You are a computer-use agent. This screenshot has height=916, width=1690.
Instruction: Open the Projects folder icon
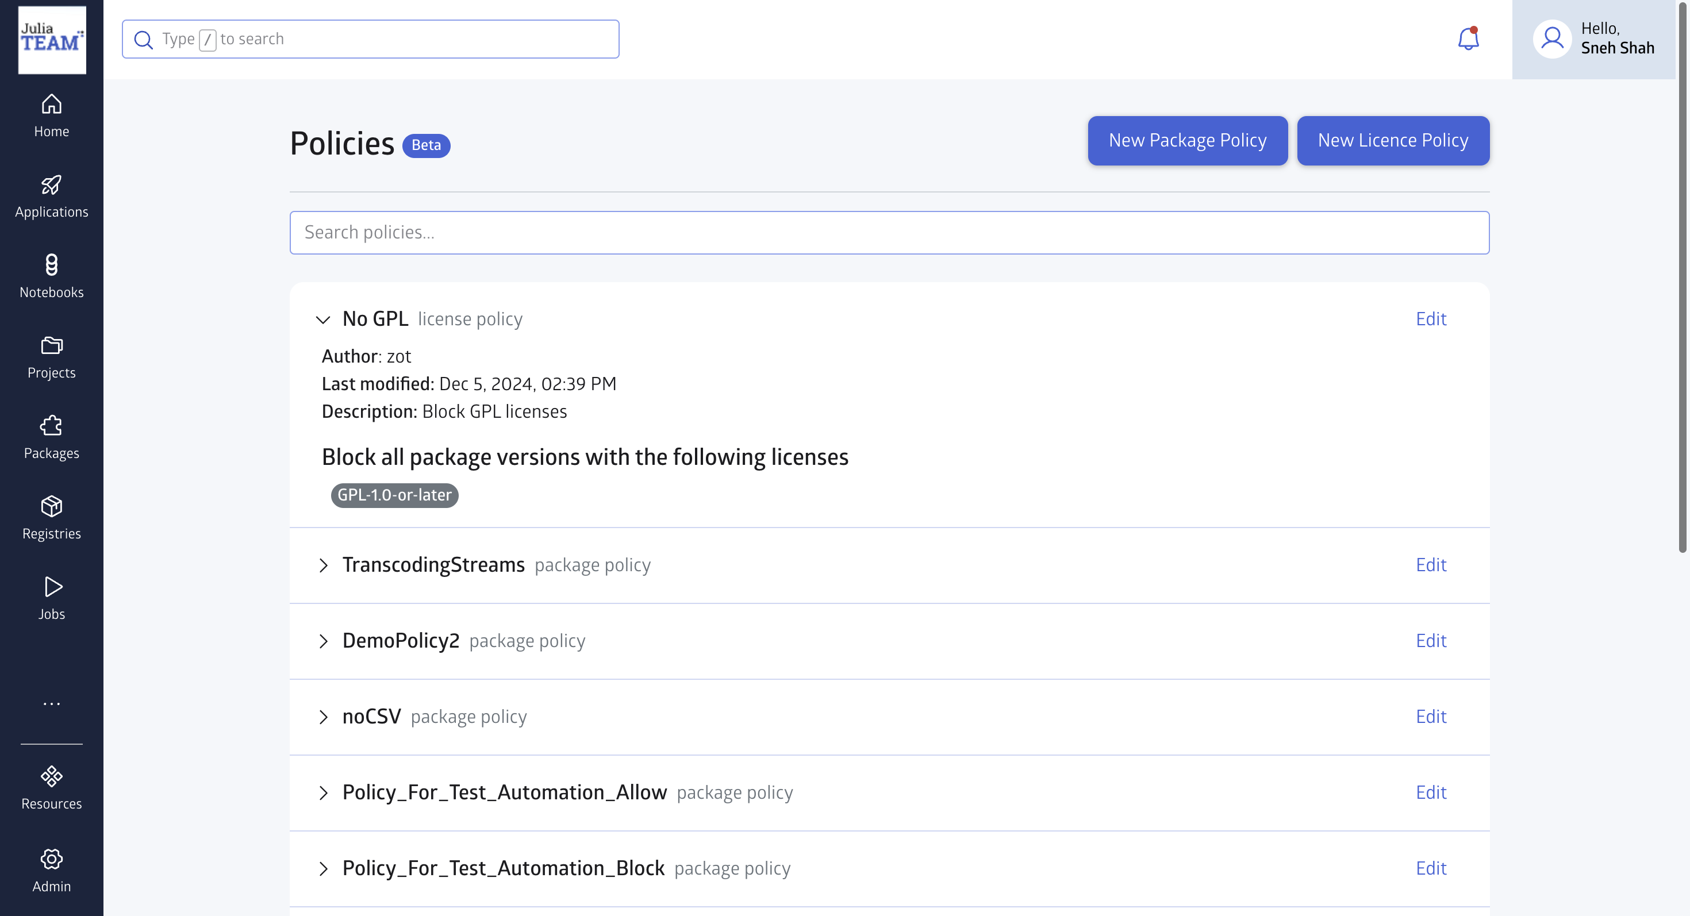click(51, 345)
